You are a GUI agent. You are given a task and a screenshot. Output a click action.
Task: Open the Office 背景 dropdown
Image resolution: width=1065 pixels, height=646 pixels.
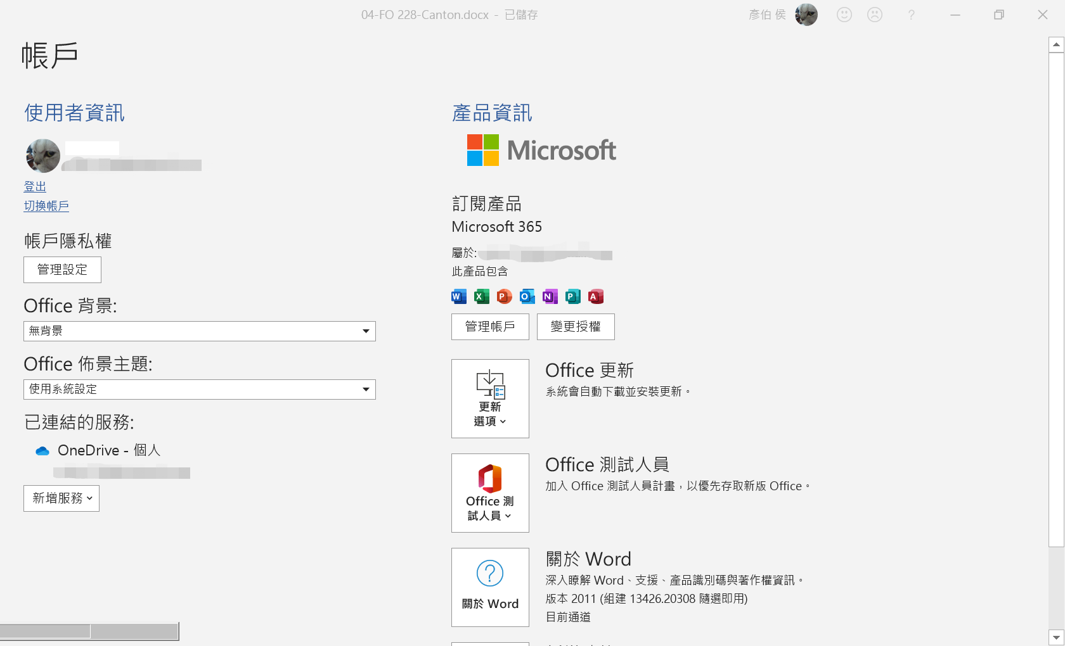point(200,331)
